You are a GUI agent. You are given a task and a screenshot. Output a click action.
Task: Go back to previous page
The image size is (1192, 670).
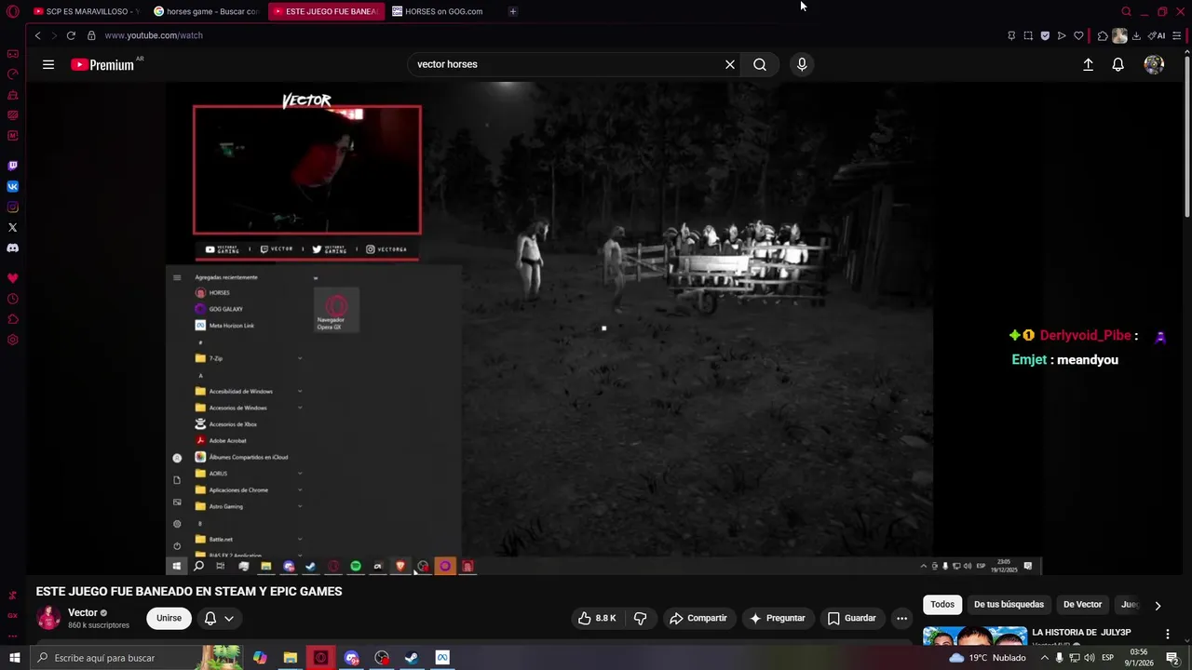click(x=37, y=35)
